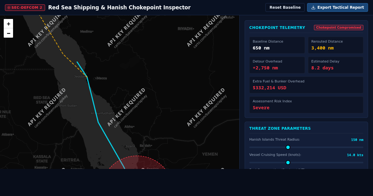
Task: Click the Port Sudan map label
Action: tap(68, 105)
